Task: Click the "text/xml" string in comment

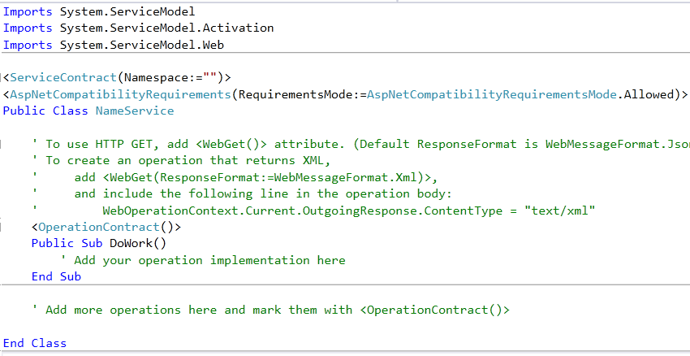Action: 565,211
